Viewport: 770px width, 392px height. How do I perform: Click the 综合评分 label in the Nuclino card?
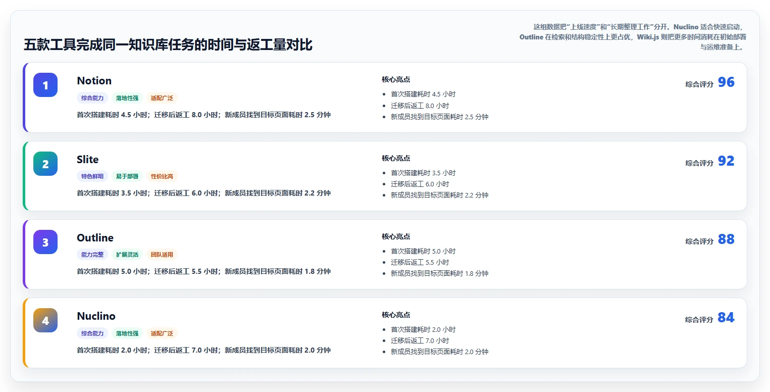(x=699, y=320)
